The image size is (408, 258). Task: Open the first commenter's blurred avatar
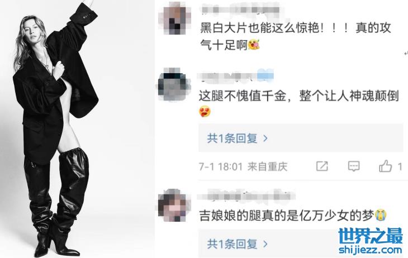174,18
